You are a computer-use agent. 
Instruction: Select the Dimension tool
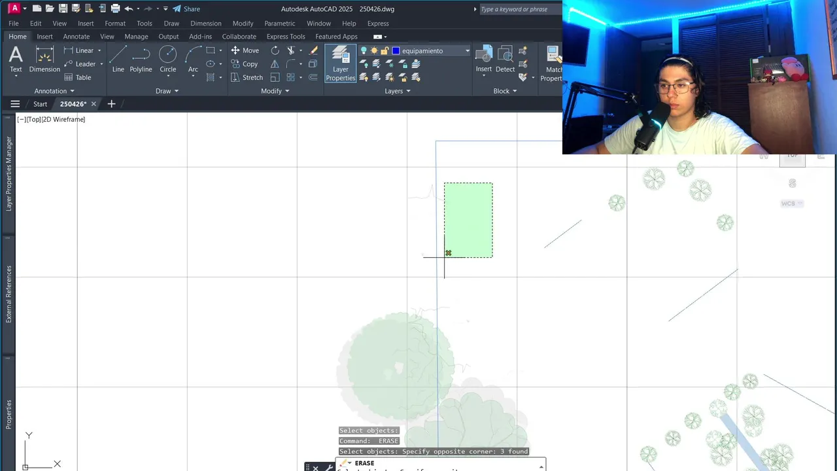[44, 59]
